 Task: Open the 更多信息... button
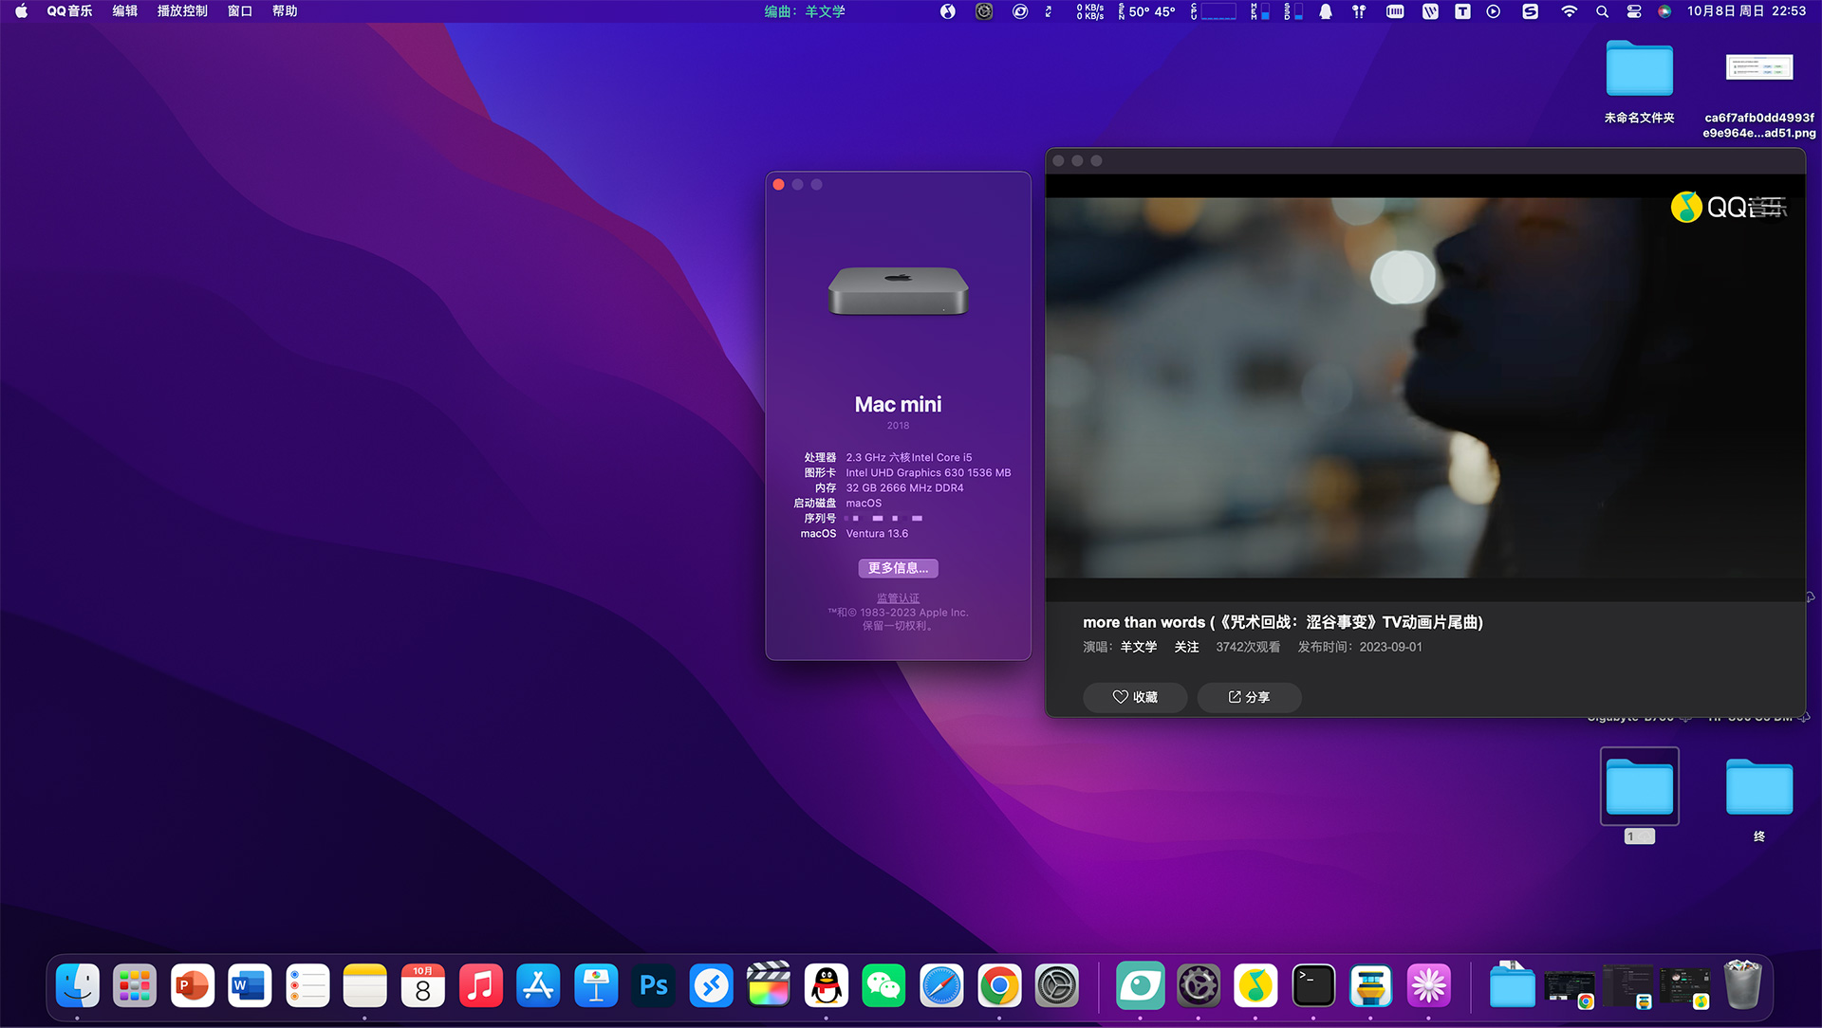[898, 568]
